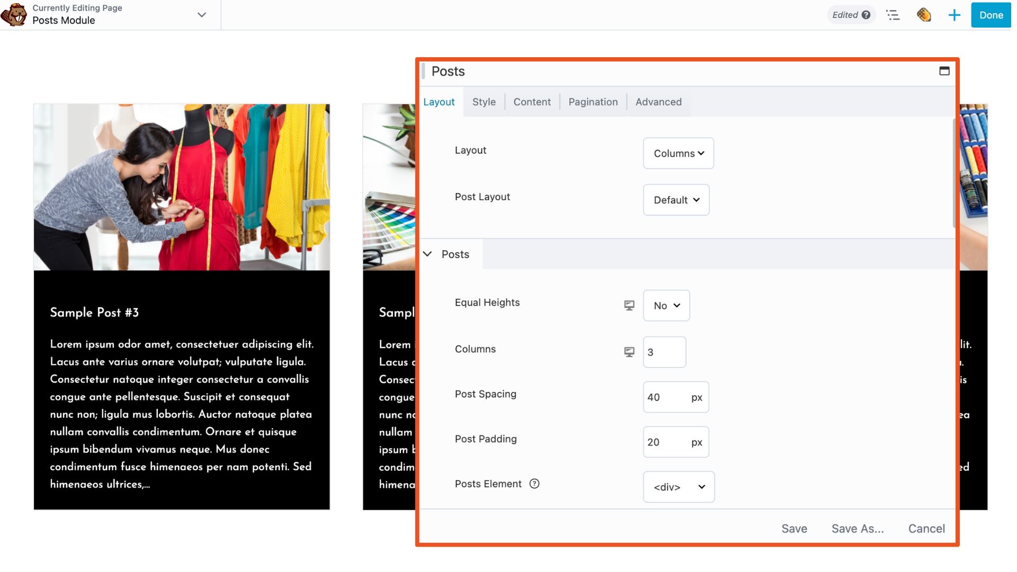The height and width of the screenshot is (572, 1017).
Task: Switch to the Pagination tab
Action: pos(593,102)
